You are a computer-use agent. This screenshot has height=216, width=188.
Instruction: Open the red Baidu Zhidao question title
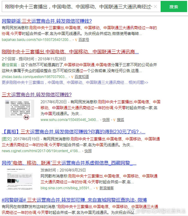(70, 52)
